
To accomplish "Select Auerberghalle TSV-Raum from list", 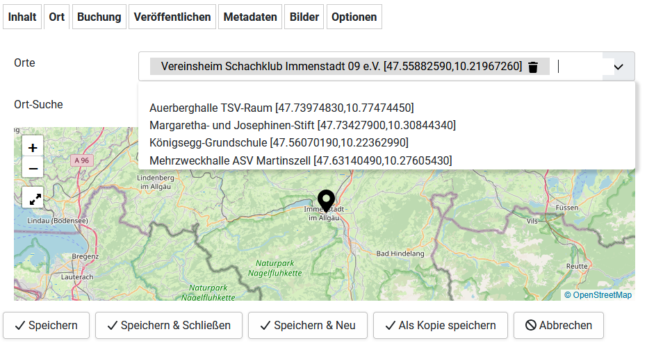I will point(281,108).
